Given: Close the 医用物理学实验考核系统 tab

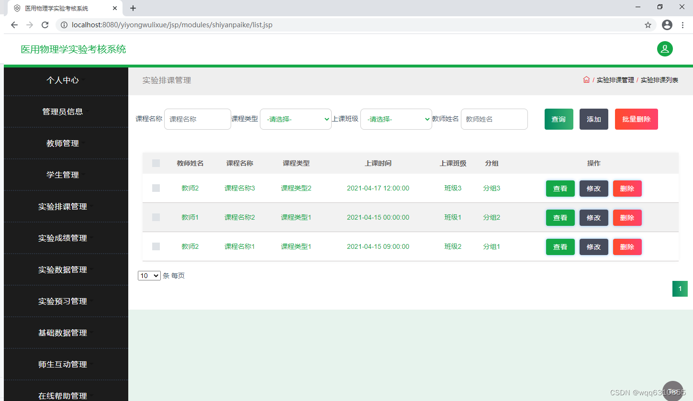Looking at the screenshot, I should (x=115, y=8).
